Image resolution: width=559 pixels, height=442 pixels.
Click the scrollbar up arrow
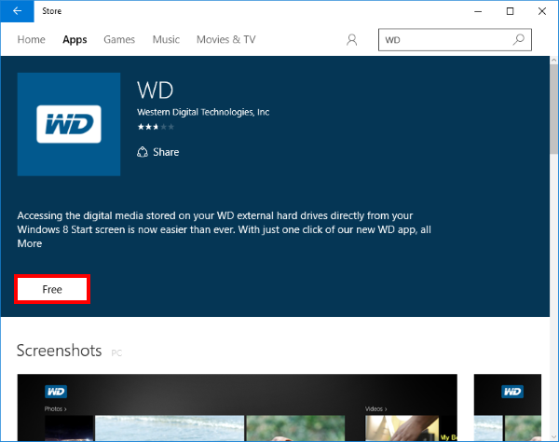click(x=554, y=61)
